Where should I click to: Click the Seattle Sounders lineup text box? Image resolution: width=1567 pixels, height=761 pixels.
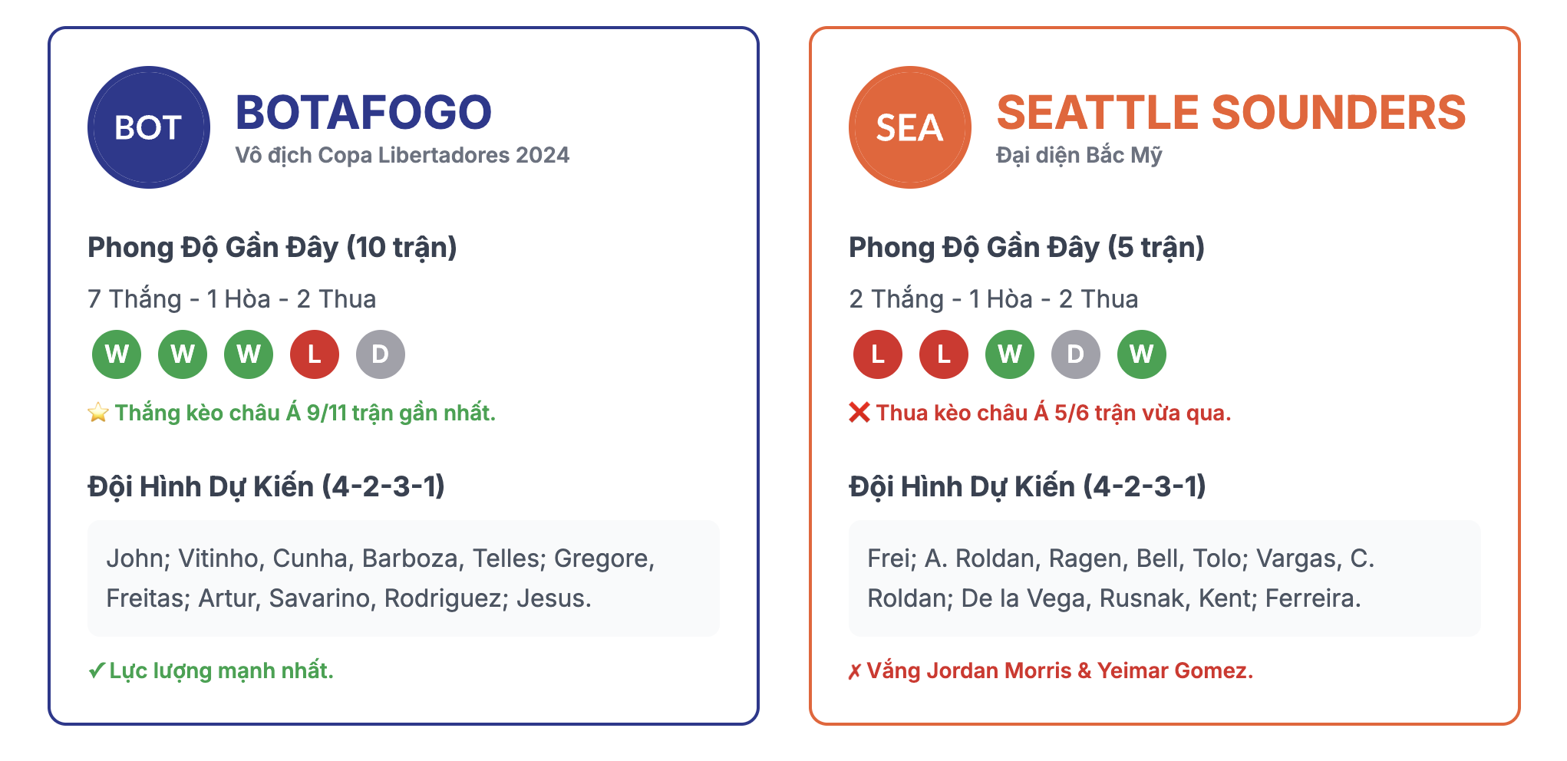tap(1165, 578)
